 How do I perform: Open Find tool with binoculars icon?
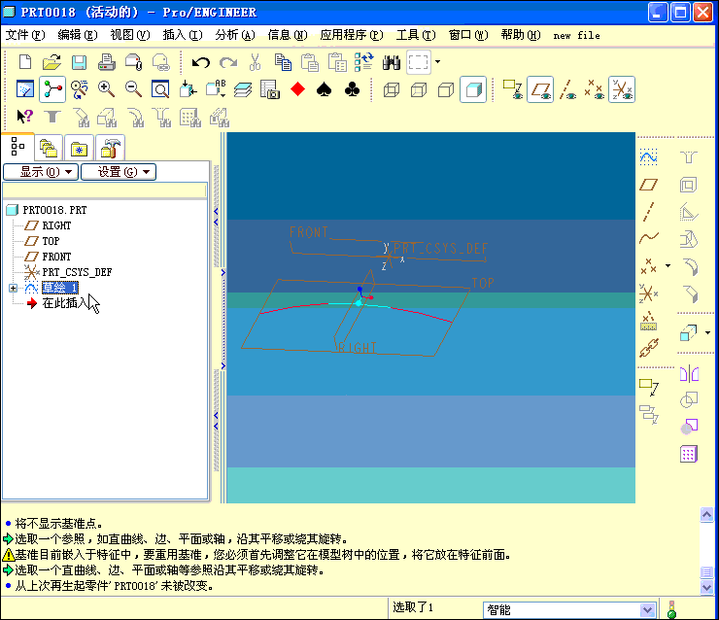point(392,62)
